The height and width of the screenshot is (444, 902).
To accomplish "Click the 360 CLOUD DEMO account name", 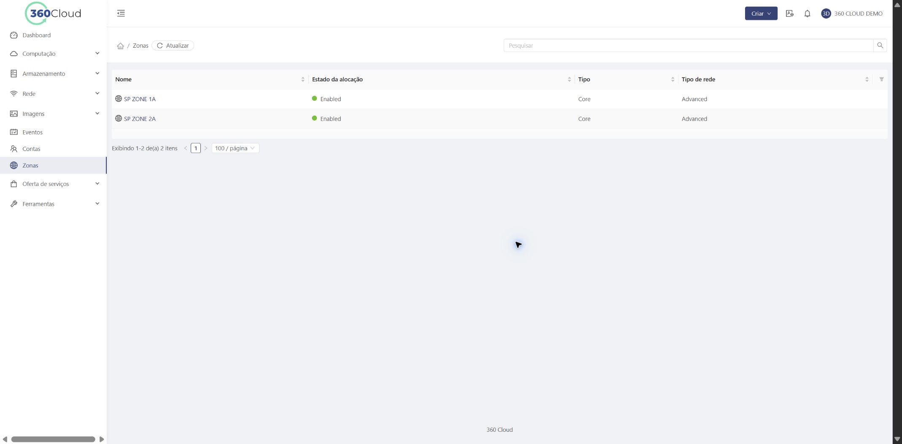I will (858, 13).
